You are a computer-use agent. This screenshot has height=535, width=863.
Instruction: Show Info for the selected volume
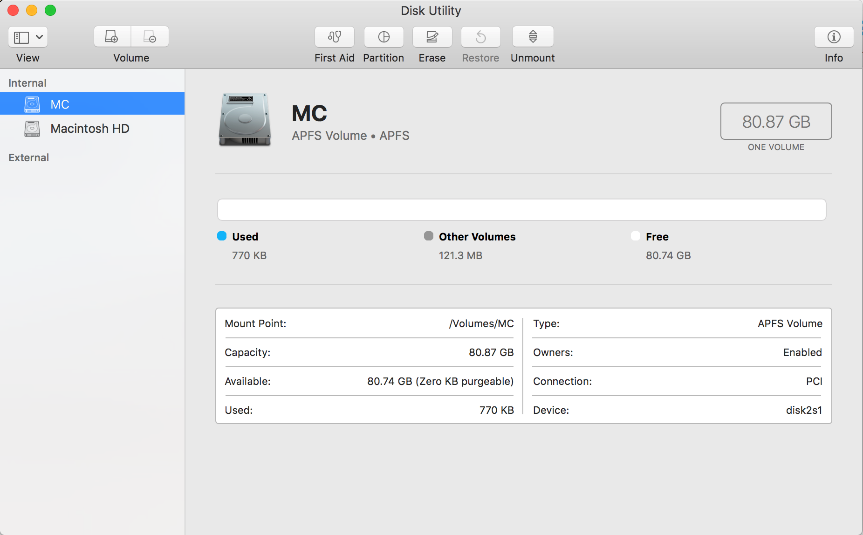pyautogui.click(x=833, y=37)
